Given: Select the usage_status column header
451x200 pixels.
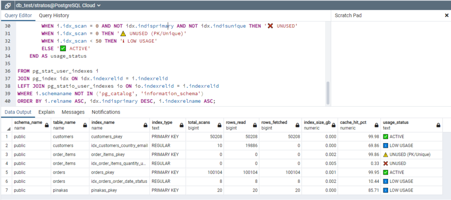Looking at the screenshot, I should click(x=411, y=125).
